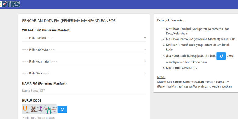
Task: Click the underlined 'Note :' text
Action: pyautogui.click(x=161, y=77)
